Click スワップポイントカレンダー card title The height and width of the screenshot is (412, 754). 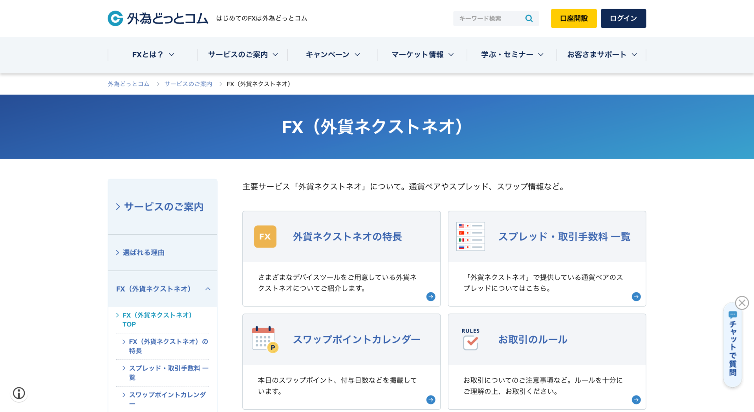[357, 339]
